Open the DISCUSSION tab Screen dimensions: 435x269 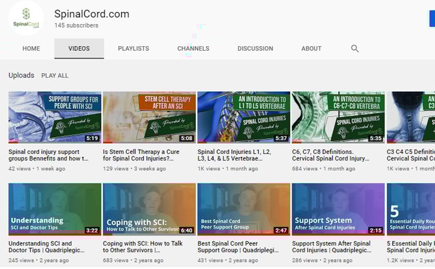255,49
